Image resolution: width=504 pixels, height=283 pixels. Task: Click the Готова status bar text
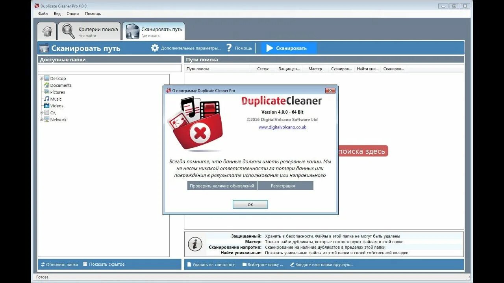pos(42,277)
